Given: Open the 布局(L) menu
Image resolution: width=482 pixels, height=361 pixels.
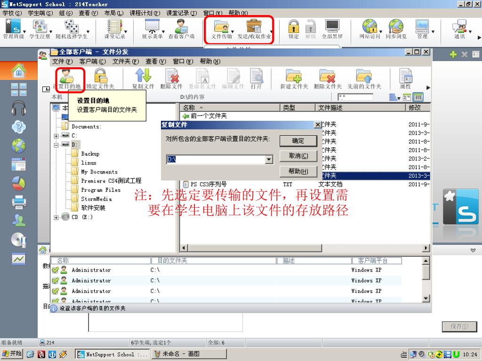Looking at the screenshot, I should (114, 13).
